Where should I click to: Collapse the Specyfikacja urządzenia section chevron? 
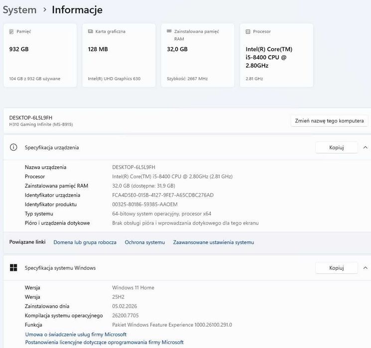[366, 147]
